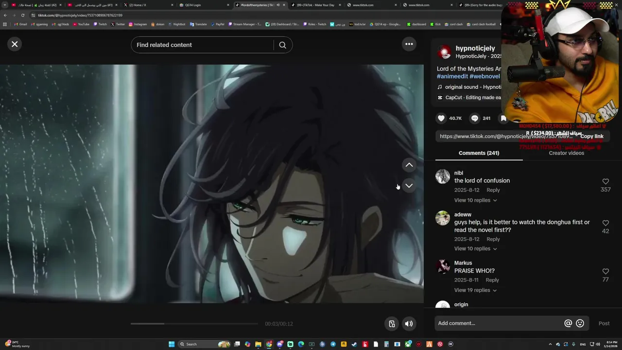Reply to adeww's comment
Image resolution: width=622 pixels, height=350 pixels.
point(493,239)
